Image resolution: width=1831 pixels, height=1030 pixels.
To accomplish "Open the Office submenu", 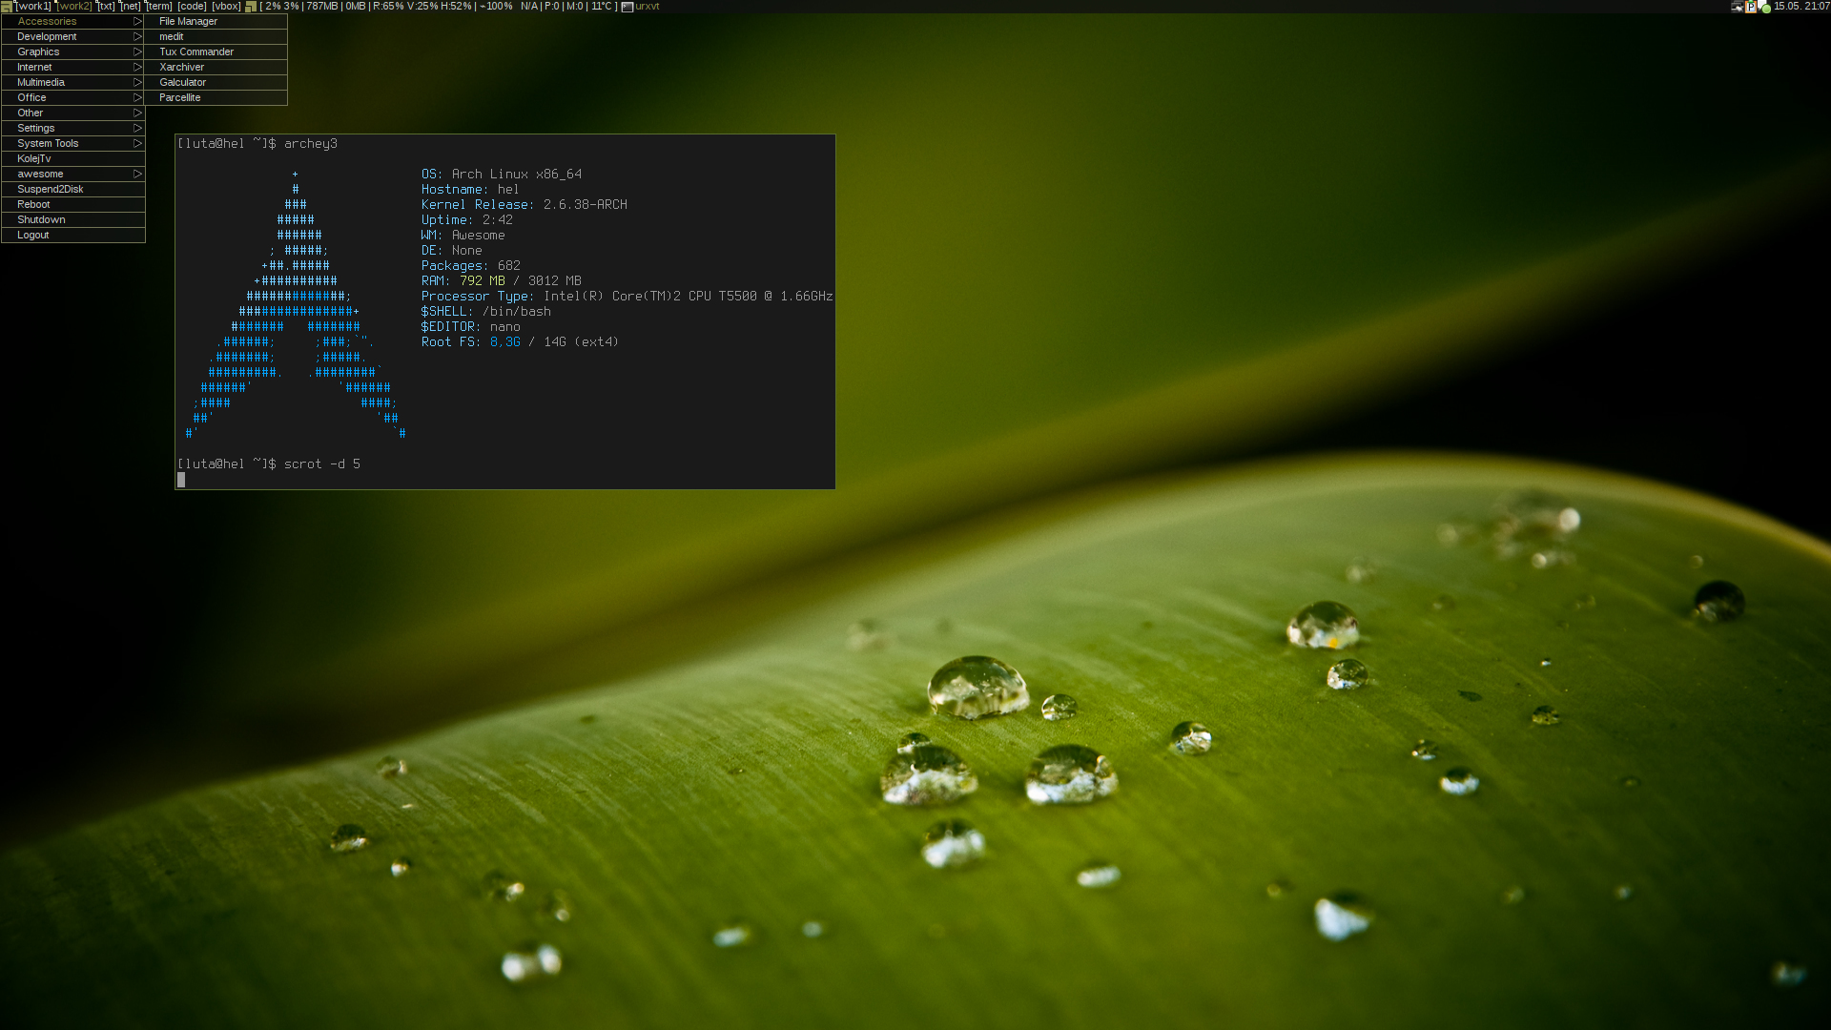I will 73,97.
